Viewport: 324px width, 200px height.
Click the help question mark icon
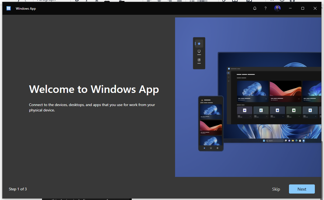click(266, 9)
